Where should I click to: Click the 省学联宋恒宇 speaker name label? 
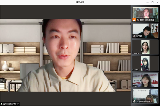[x=11, y=104]
